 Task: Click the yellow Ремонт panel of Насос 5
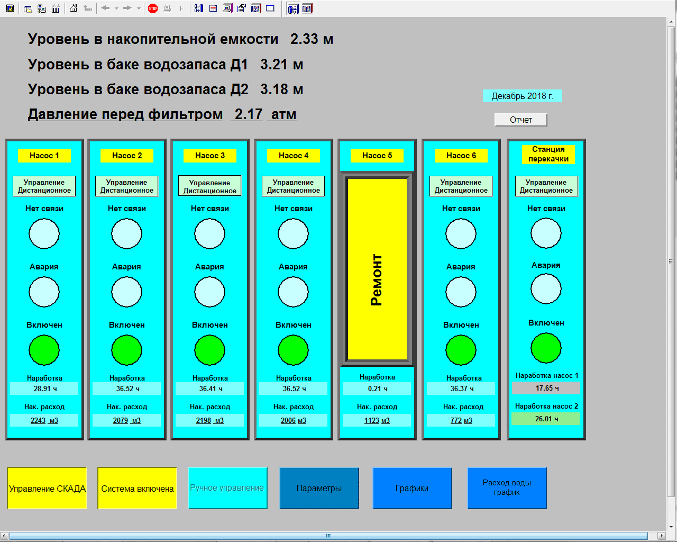377,270
